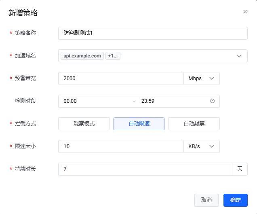
Task: Select 自动限速 interception mode
Action: (139, 124)
